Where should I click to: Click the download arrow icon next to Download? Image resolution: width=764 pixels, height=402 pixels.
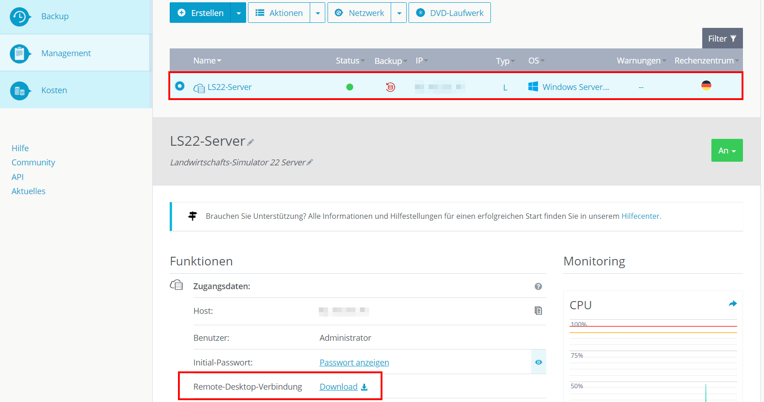pyautogui.click(x=364, y=387)
